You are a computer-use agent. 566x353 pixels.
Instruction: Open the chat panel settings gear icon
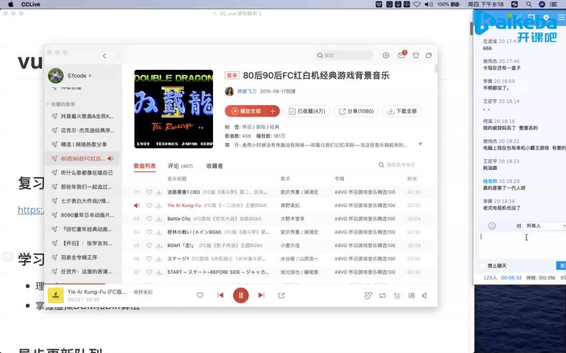click(546, 17)
